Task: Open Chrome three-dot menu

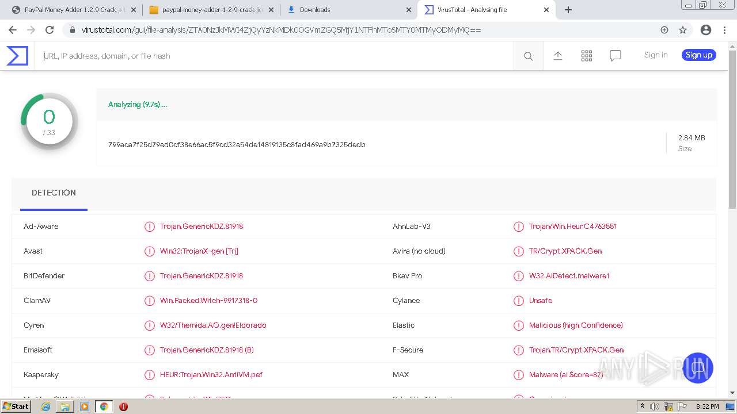Action: tap(724, 30)
